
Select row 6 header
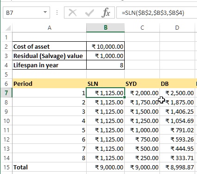tap(6, 84)
